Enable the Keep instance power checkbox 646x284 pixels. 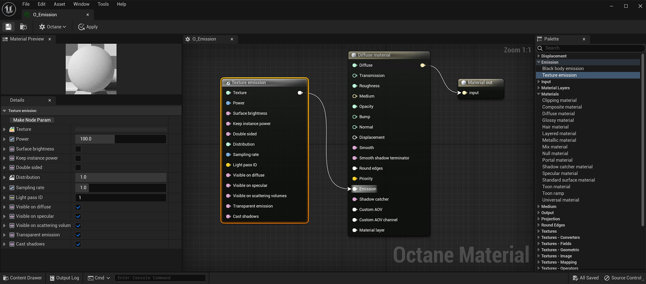click(x=78, y=158)
